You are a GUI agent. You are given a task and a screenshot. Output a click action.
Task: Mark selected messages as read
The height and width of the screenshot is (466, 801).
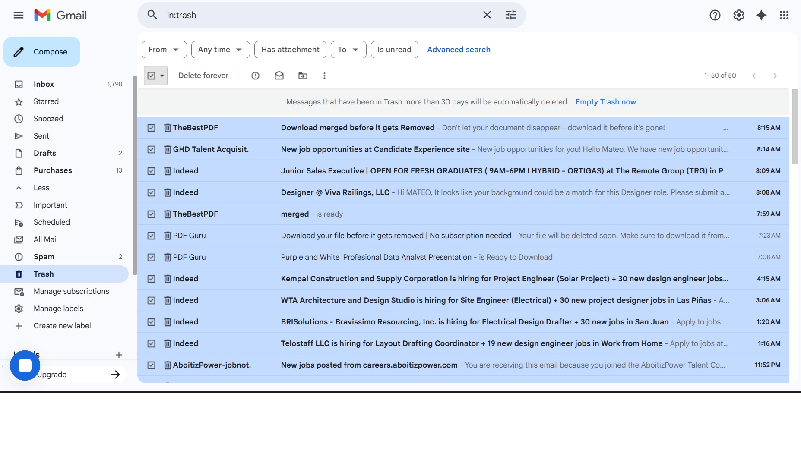coord(279,76)
